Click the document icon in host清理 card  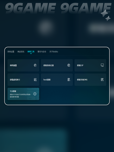tap(69, 80)
